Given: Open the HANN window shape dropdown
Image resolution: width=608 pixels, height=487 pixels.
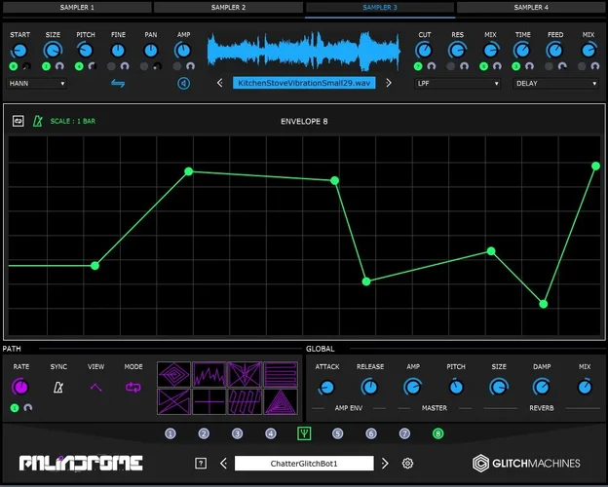Looking at the screenshot, I should point(51,84).
